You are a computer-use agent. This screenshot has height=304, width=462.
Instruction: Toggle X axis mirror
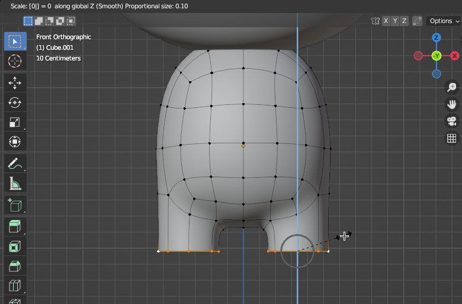(x=386, y=21)
